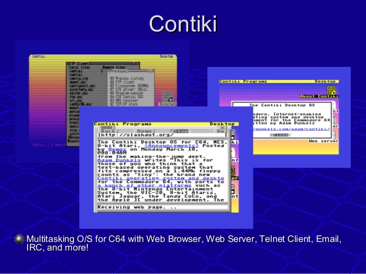Select 'TCP/IP stack' row in Processes window

point(124,104)
